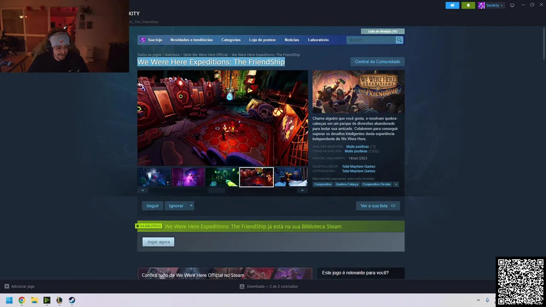
Task: Open the notifications bell button
Action: (468, 5)
